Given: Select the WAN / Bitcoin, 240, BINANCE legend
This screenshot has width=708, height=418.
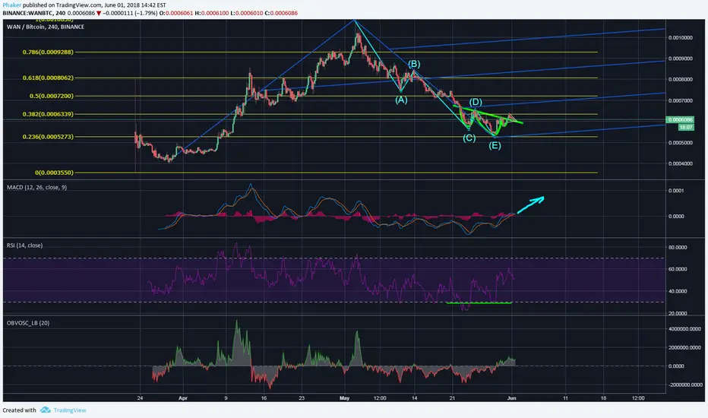Looking at the screenshot, I should 45,27.
